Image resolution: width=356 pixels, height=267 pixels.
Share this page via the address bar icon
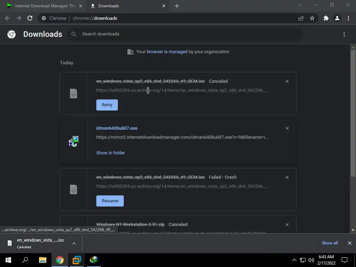(x=301, y=18)
